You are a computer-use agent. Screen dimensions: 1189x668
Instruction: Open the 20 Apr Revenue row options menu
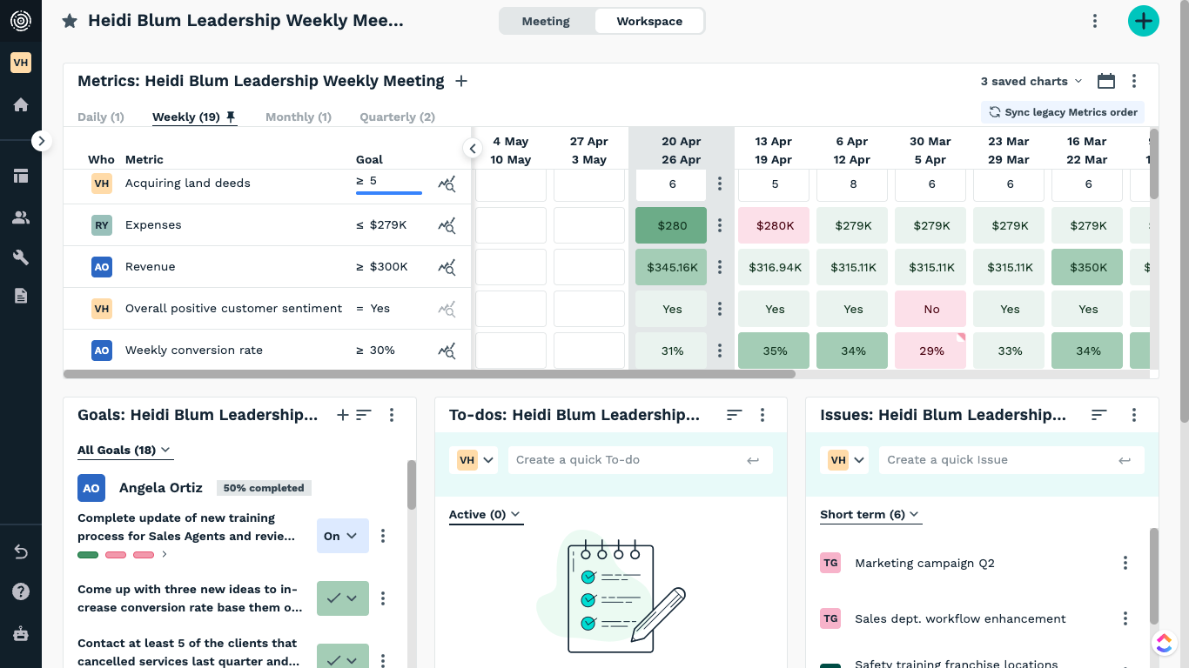(x=720, y=267)
